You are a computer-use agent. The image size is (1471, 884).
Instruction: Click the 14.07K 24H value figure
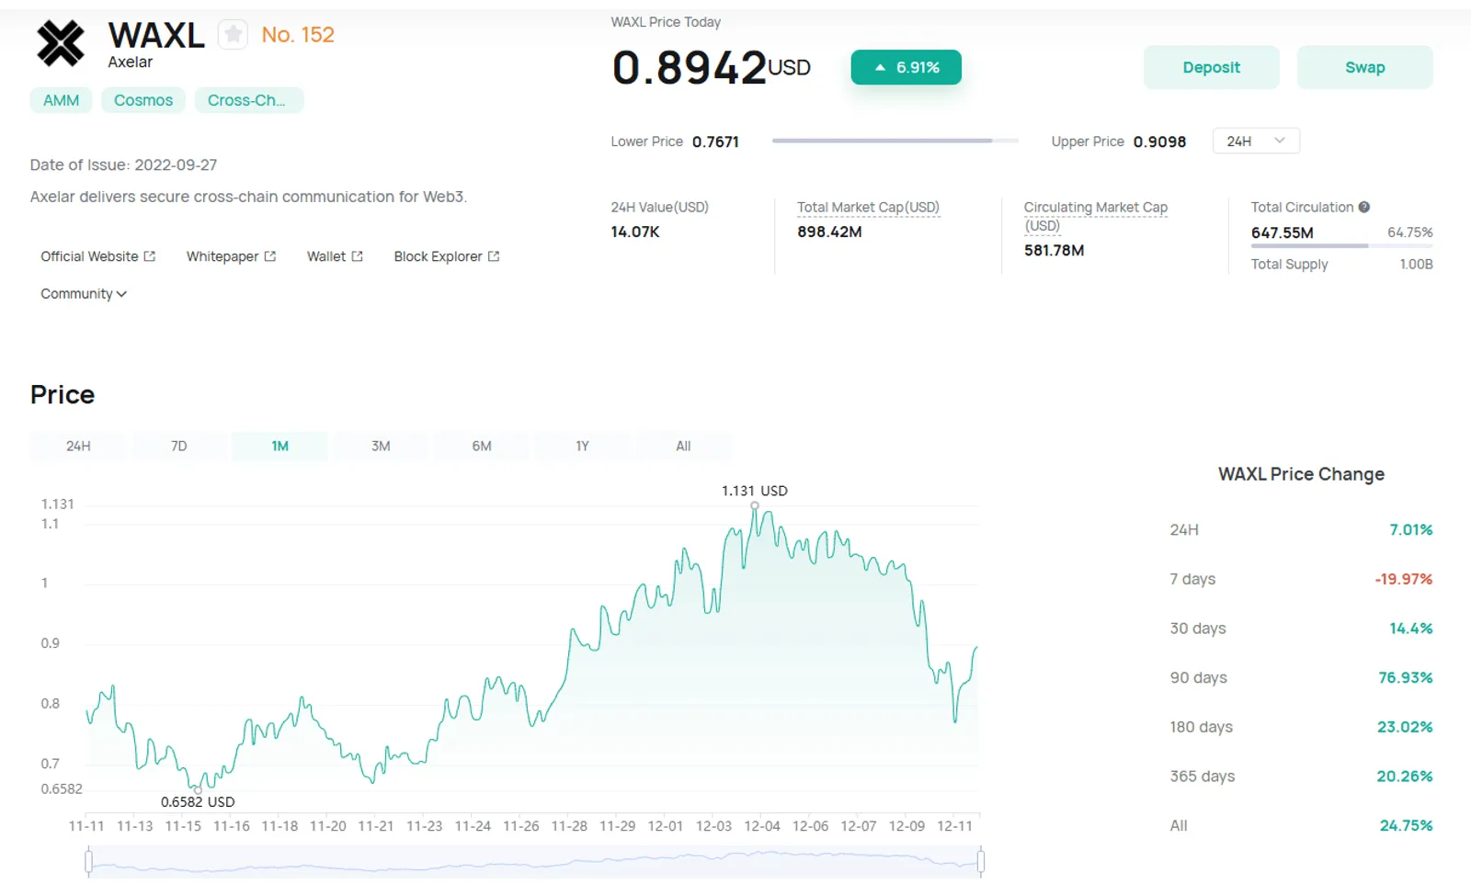point(635,232)
